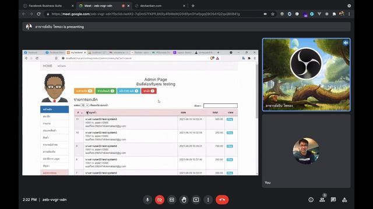
Task: Click the V-shaped extension icon
Action: 319,14
